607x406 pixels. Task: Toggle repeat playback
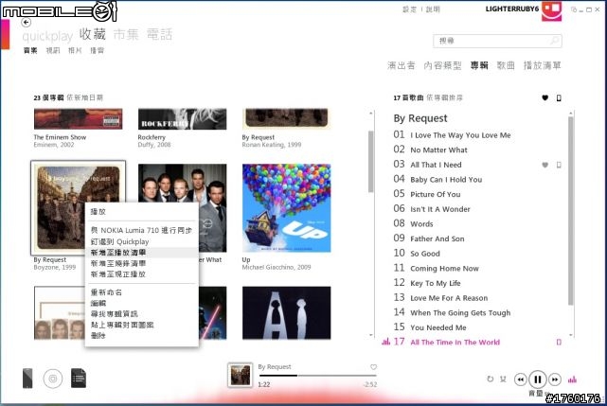[491, 379]
